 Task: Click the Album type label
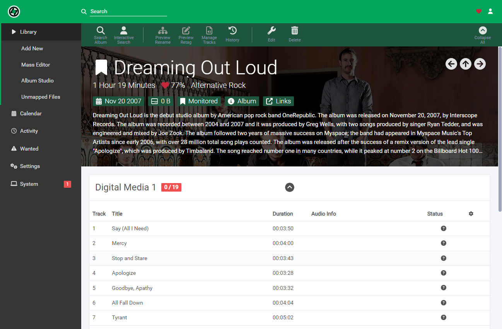(242, 101)
